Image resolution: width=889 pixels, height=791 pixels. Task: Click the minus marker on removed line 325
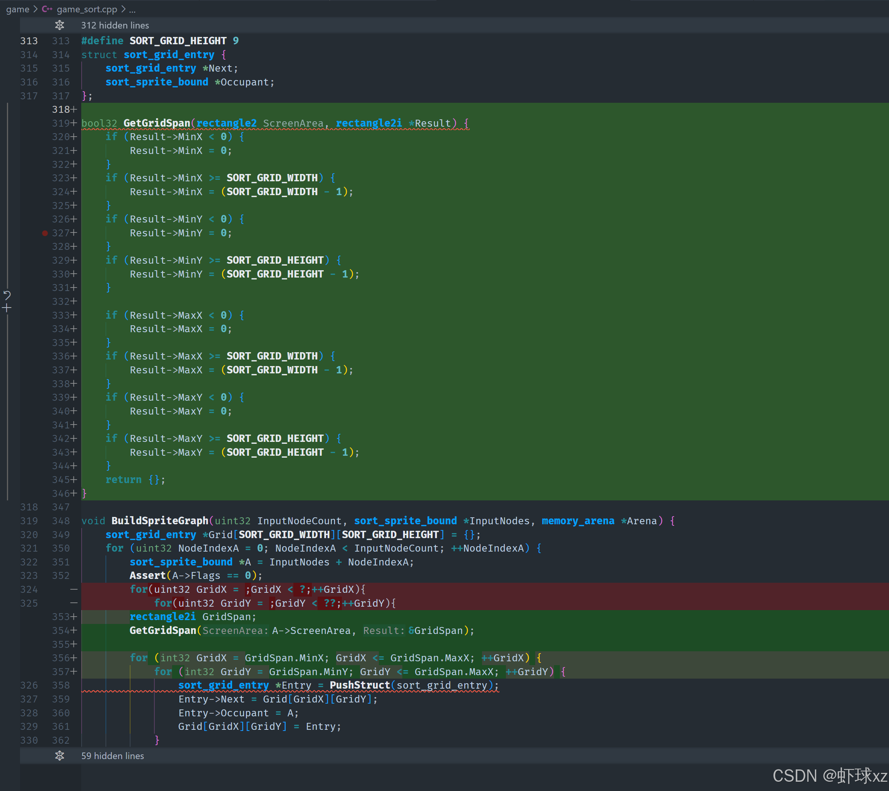[74, 603]
